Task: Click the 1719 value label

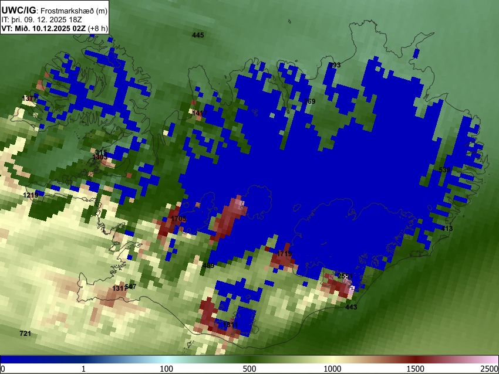Action: 284,254
